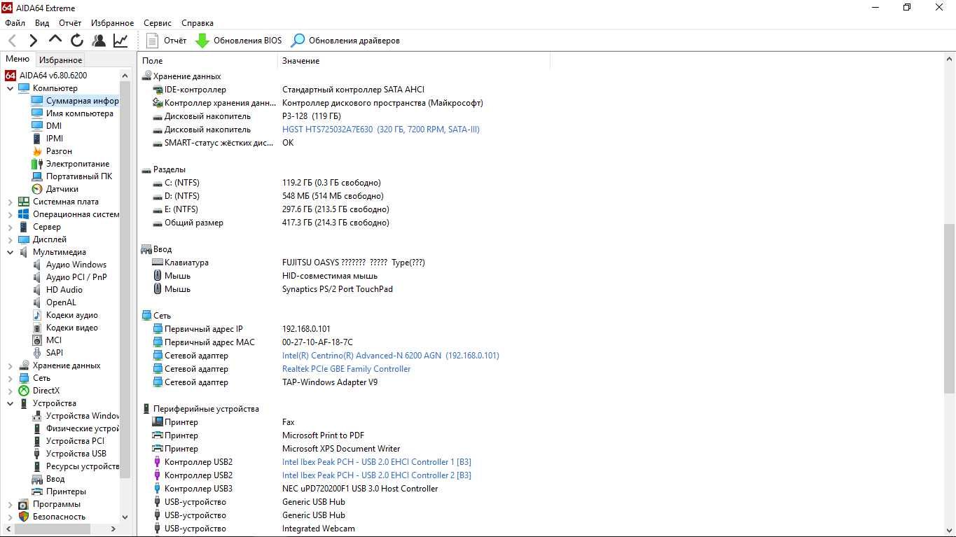Click Обновления драйверов toolbar button
The image size is (956, 537).
click(x=345, y=41)
